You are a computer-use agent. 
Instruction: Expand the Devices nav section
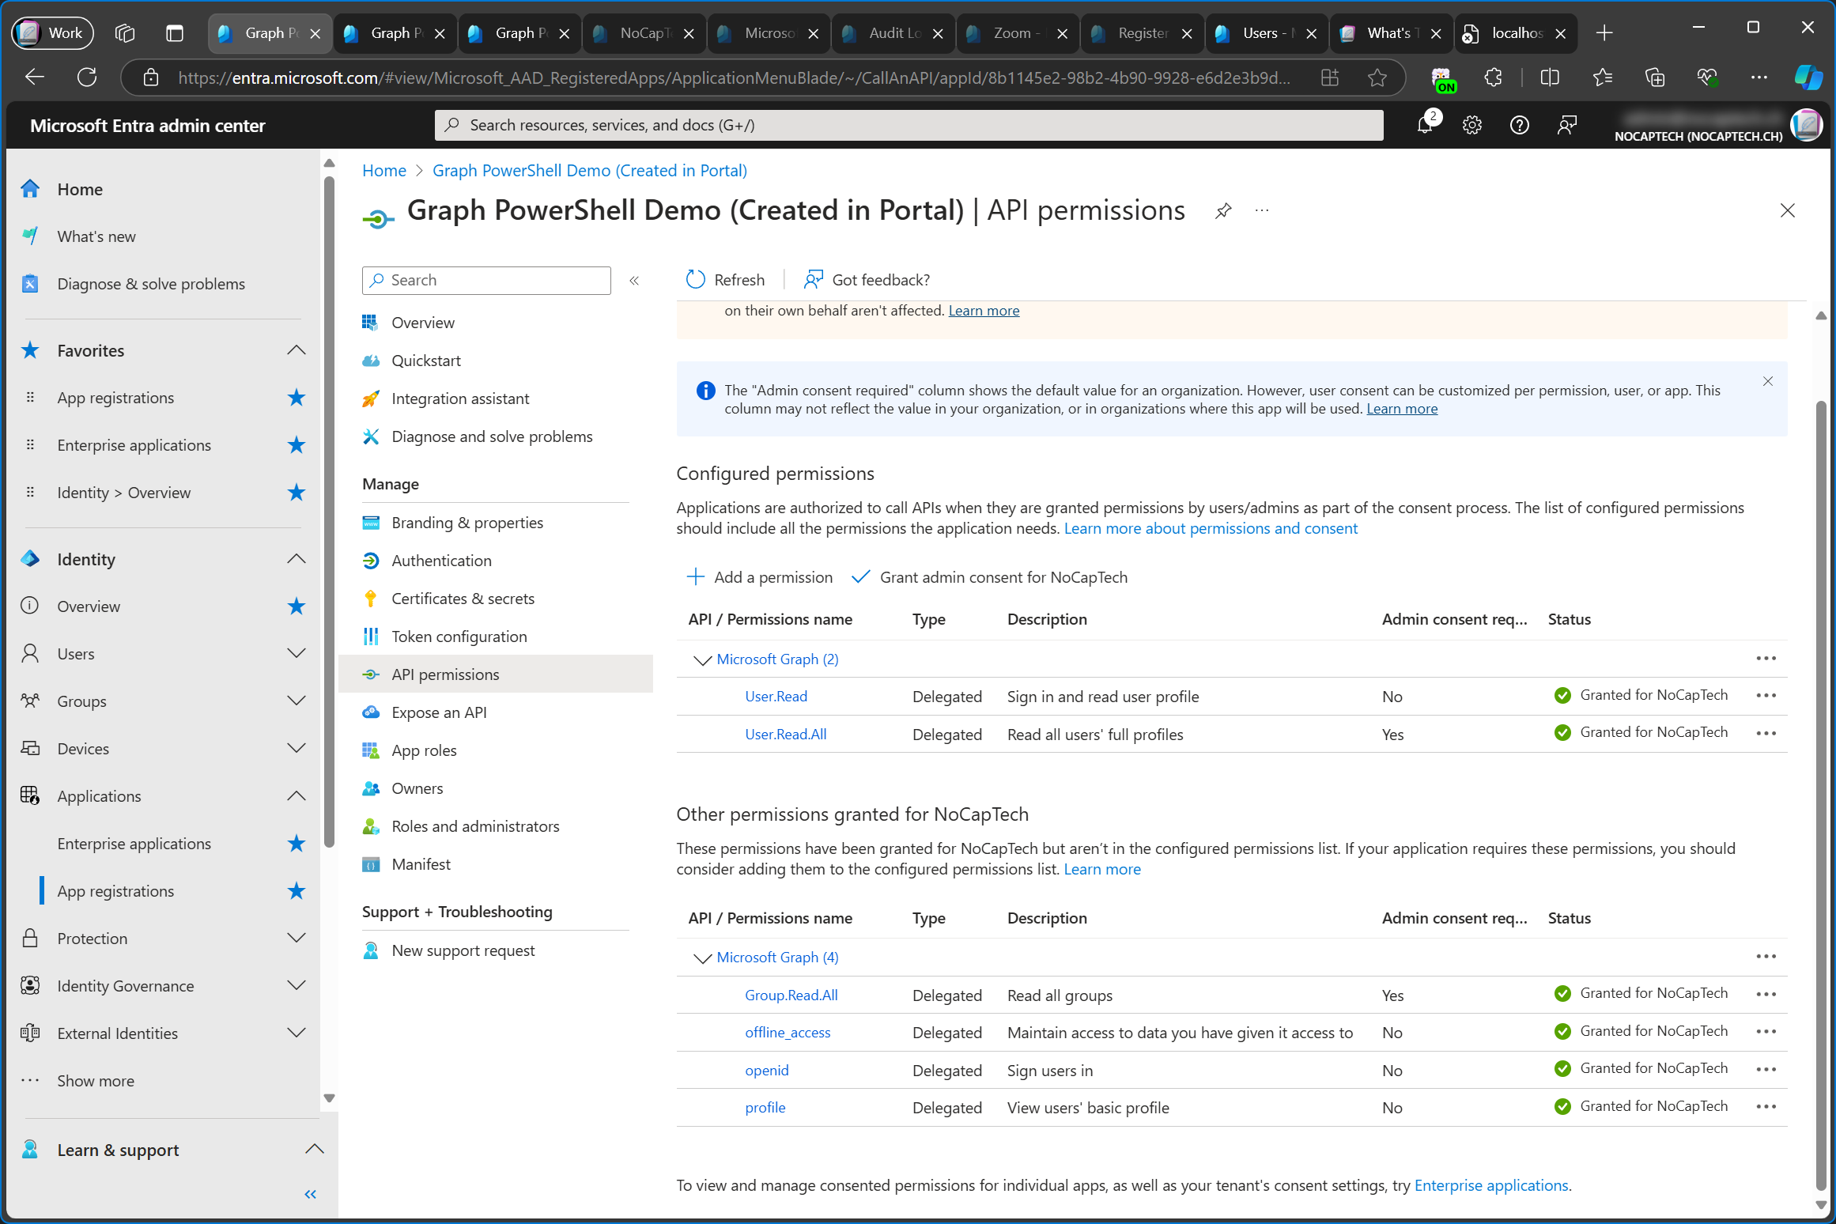(297, 749)
